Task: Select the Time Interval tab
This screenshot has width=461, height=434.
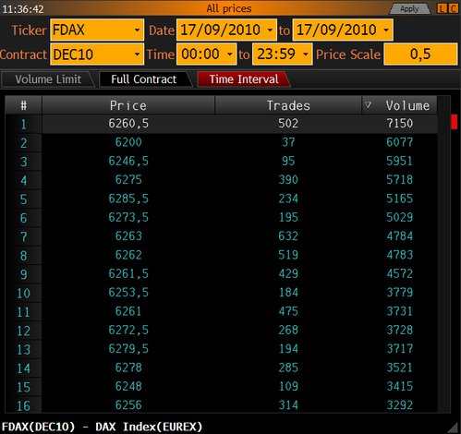Action: (x=244, y=79)
